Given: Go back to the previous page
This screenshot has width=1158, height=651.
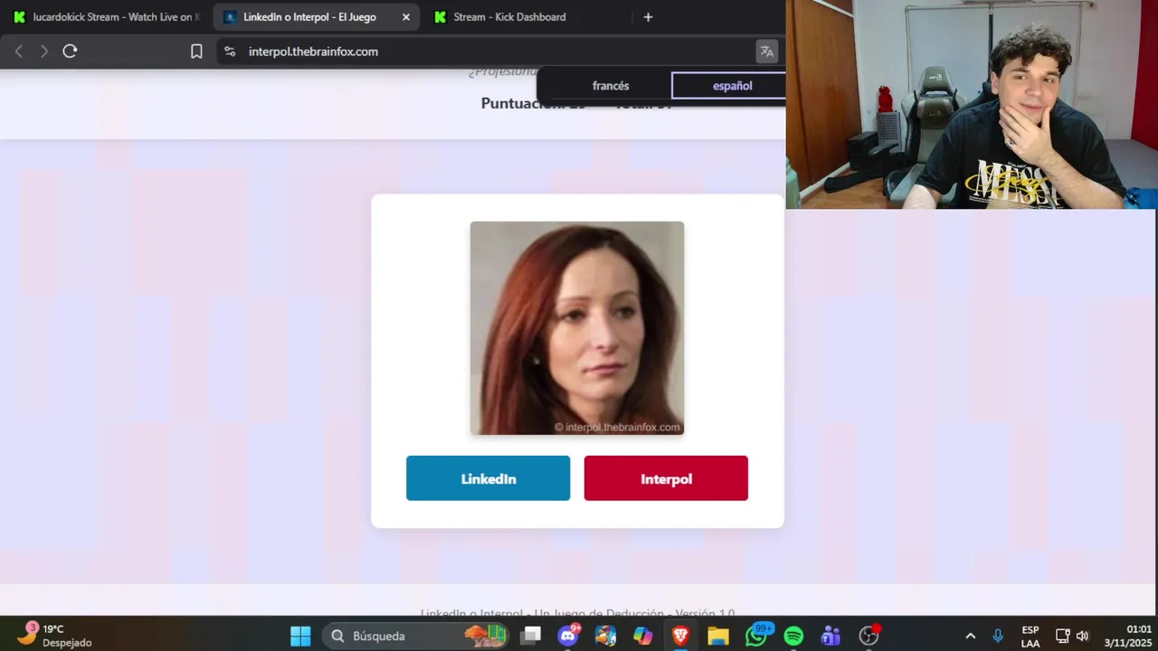Looking at the screenshot, I should (x=19, y=52).
